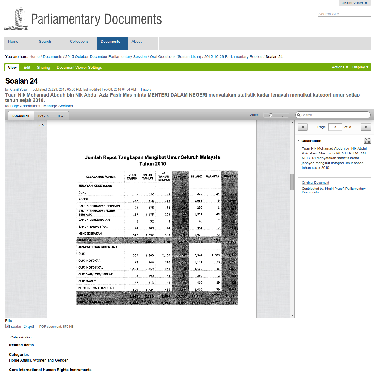Viewport: 375px width, 386px height.
Task: Click the Parliament building logo
Action: (16, 19)
